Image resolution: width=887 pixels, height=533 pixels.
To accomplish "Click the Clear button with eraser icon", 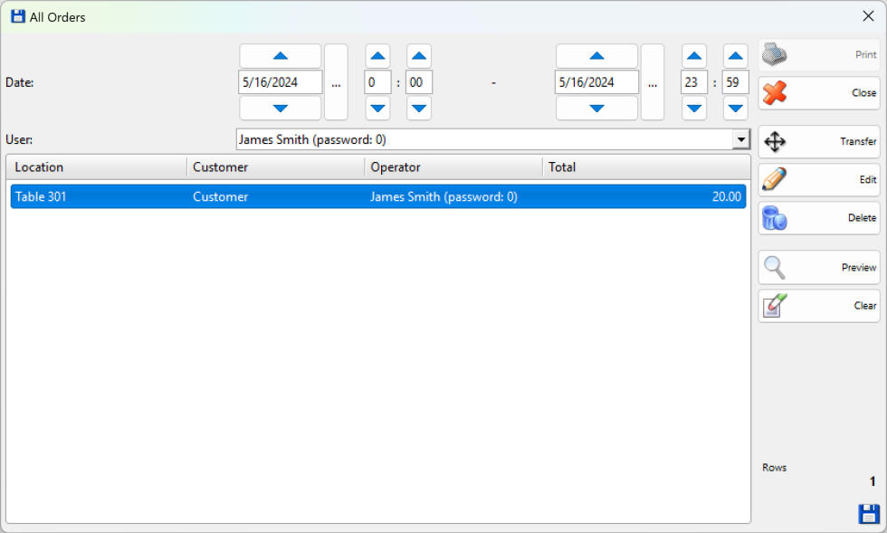I will [x=819, y=306].
